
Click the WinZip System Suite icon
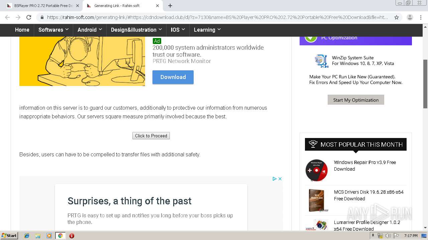tap(321, 61)
